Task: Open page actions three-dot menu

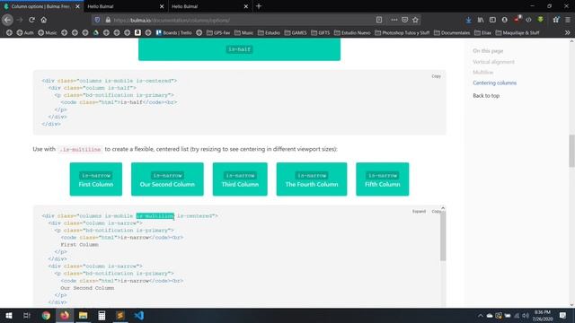Action: coord(394,20)
